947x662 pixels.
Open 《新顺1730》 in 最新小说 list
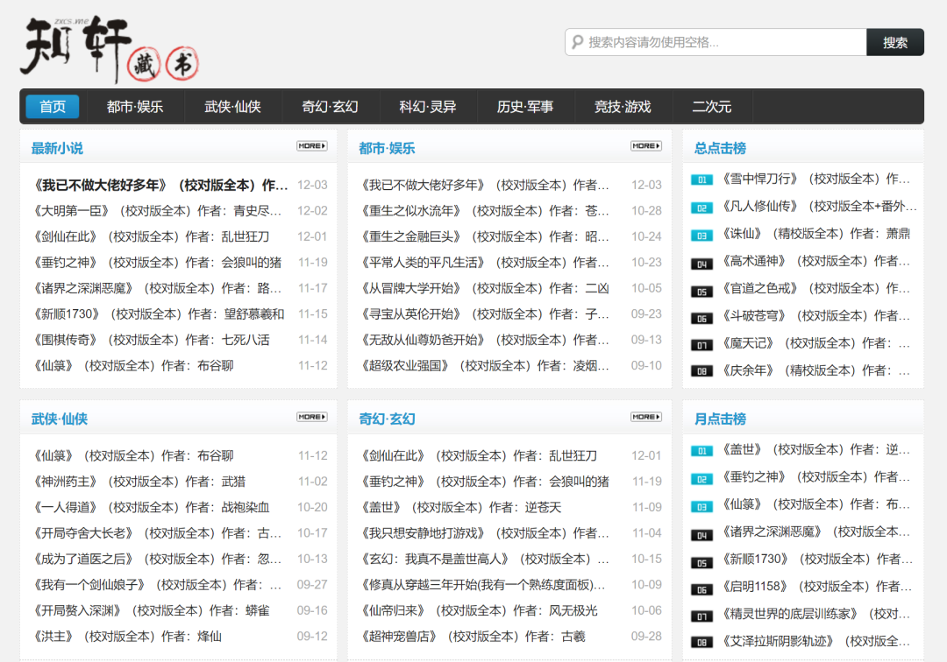pyautogui.click(x=158, y=314)
